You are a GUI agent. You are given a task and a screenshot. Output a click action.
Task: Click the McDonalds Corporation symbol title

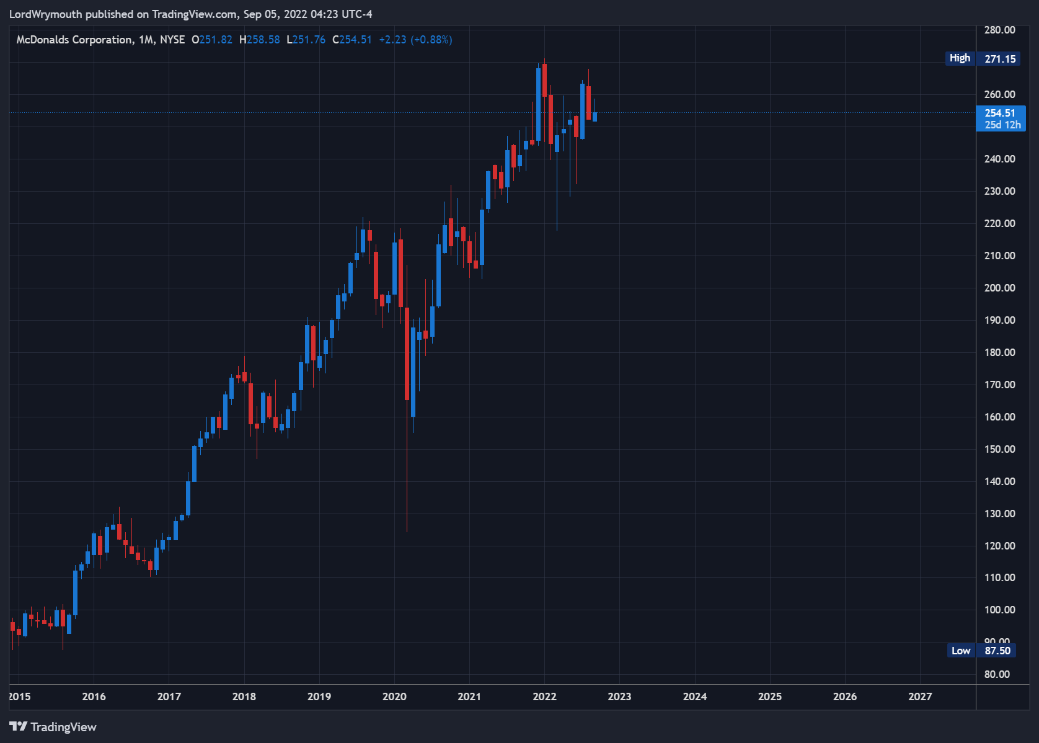74,40
